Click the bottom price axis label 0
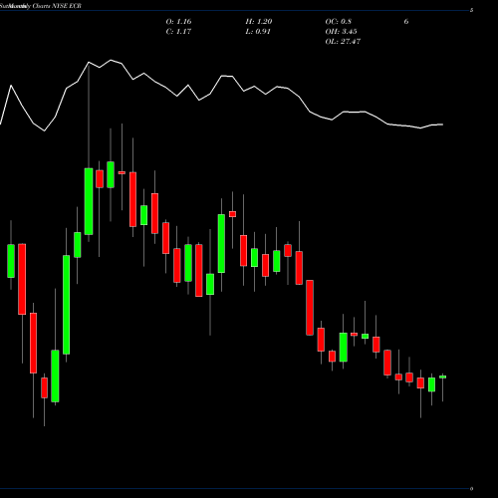 coord(471,489)
